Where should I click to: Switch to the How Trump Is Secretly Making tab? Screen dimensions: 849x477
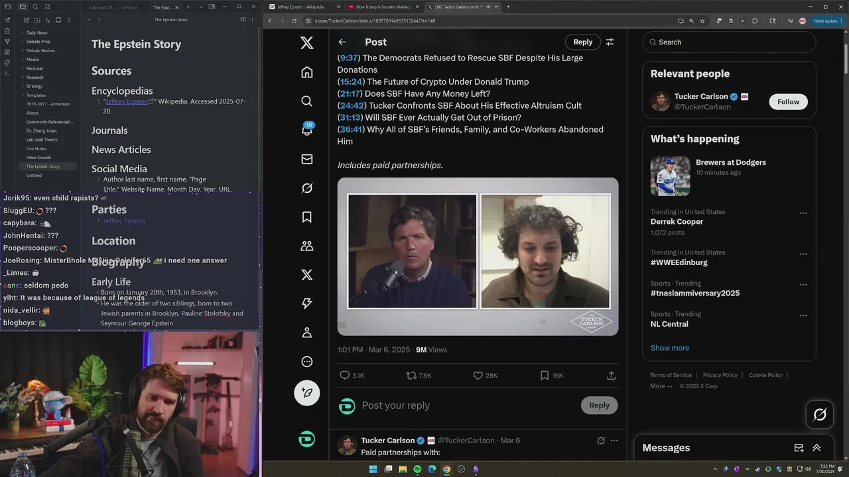[x=382, y=7]
